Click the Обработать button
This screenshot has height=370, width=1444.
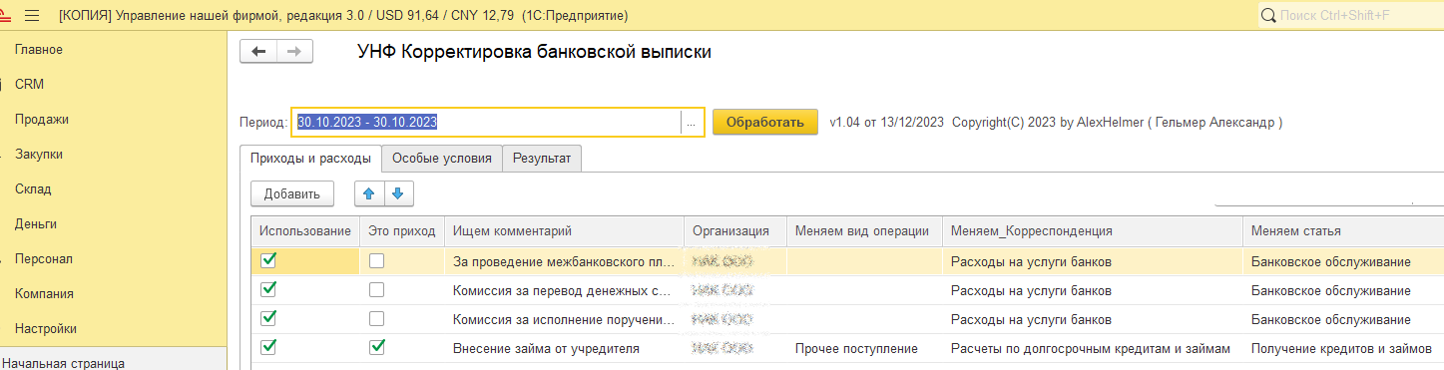(765, 123)
